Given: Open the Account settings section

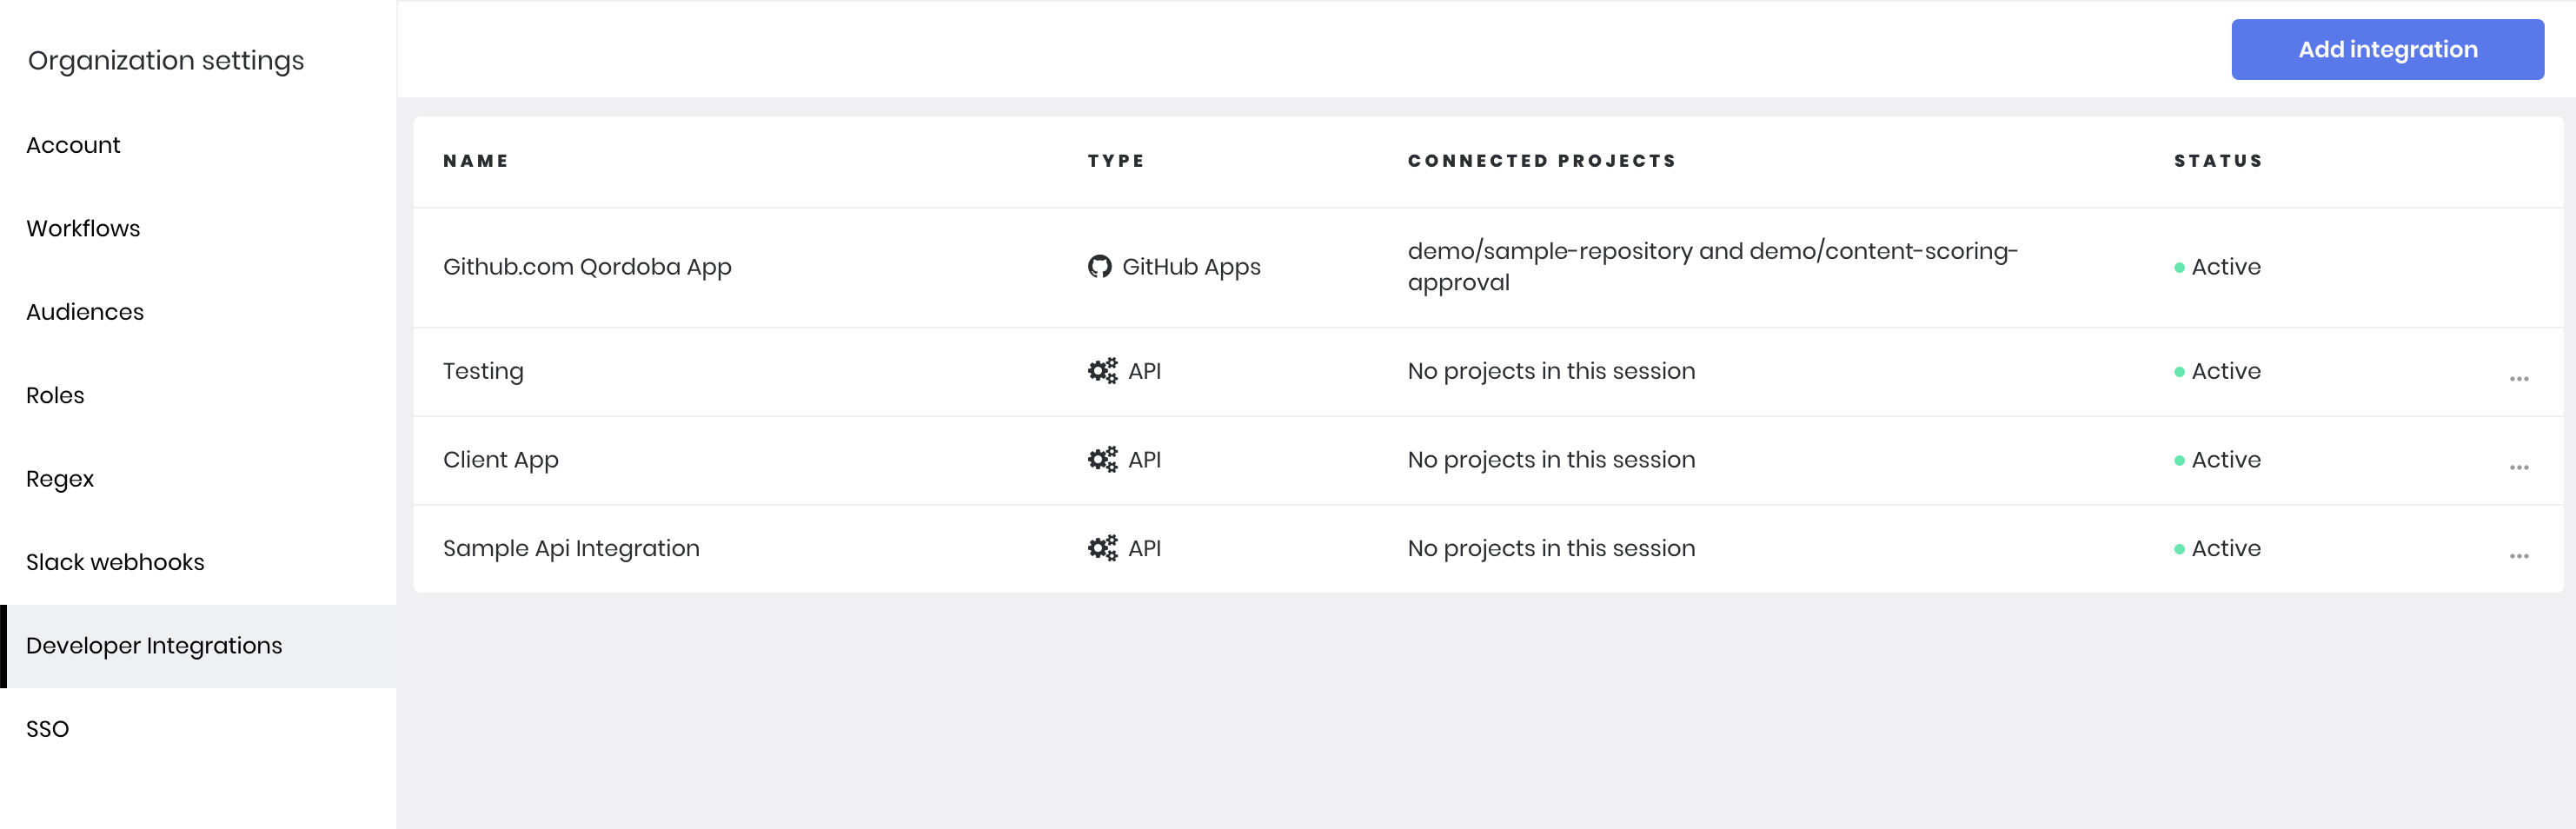Looking at the screenshot, I should [x=73, y=145].
